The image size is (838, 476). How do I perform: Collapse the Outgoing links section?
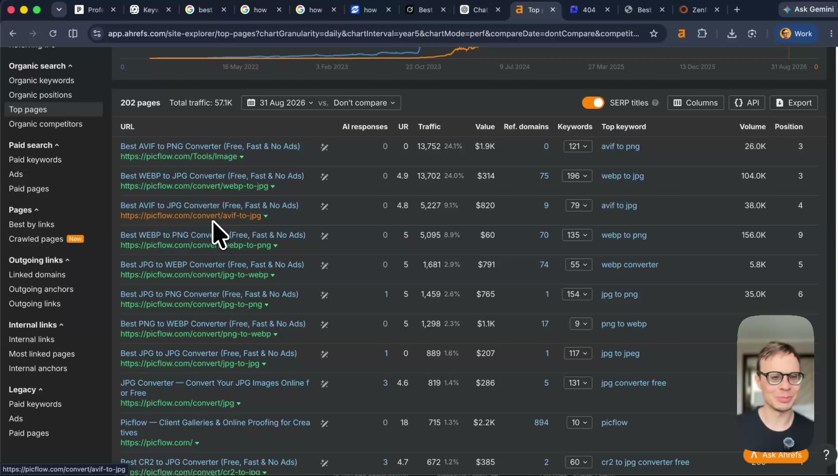click(39, 260)
